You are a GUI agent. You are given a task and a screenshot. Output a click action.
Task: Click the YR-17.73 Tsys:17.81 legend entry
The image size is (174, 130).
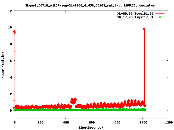pos(135,17)
